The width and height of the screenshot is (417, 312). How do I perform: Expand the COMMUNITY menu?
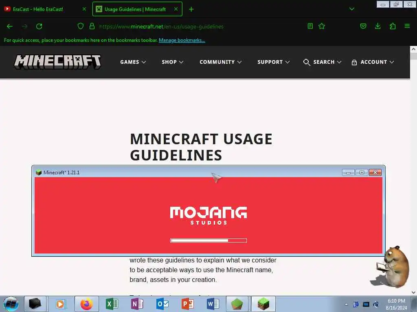(220, 62)
